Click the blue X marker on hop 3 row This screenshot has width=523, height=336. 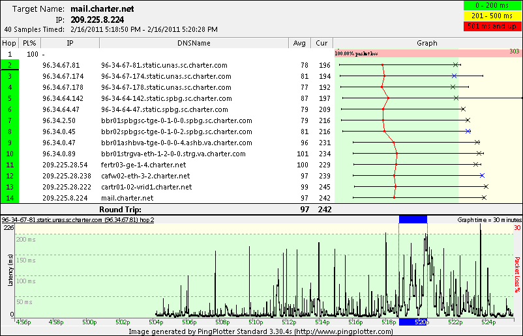454,76
